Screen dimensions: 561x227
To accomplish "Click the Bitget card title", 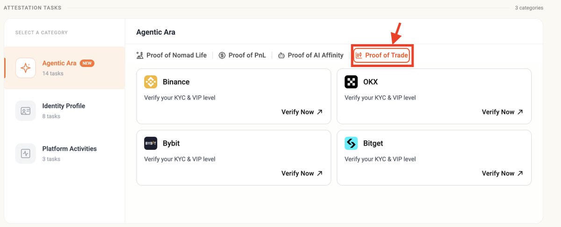I will pyautogui.click(x=373, y=143).
